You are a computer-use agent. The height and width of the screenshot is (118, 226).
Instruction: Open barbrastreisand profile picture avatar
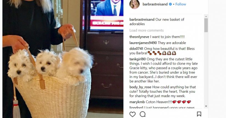(134, 4)
